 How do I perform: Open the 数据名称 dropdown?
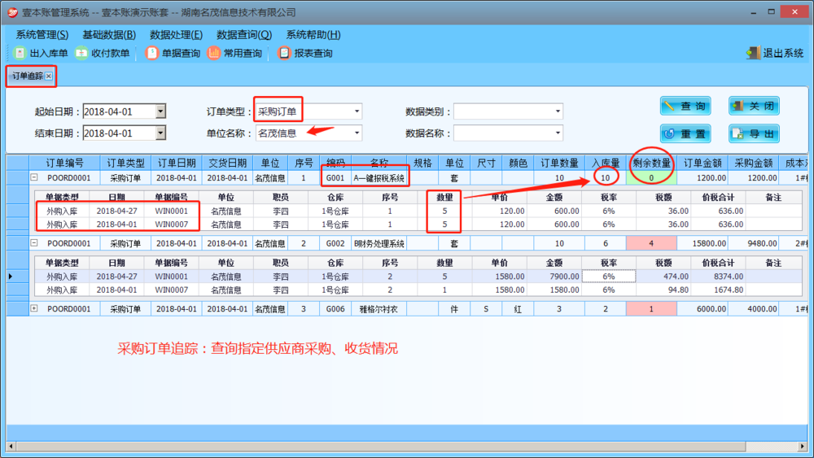pos(558,133)
